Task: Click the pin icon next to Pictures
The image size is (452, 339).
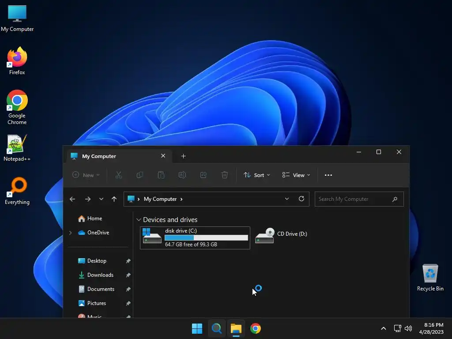Action: click(128, 303)
